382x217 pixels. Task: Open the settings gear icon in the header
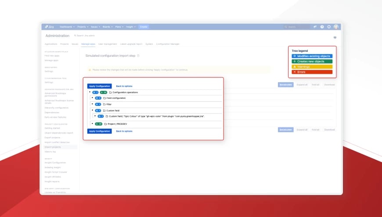pyautogui.click(x=329, y=27)
